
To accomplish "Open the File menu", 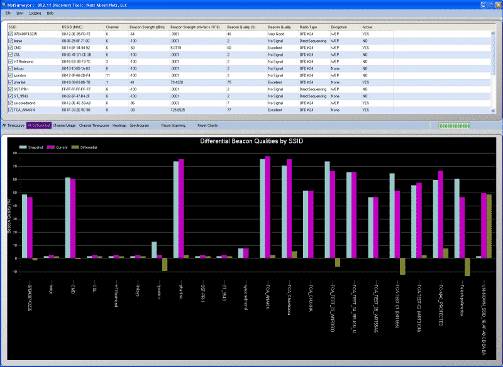I will [8, 13].
